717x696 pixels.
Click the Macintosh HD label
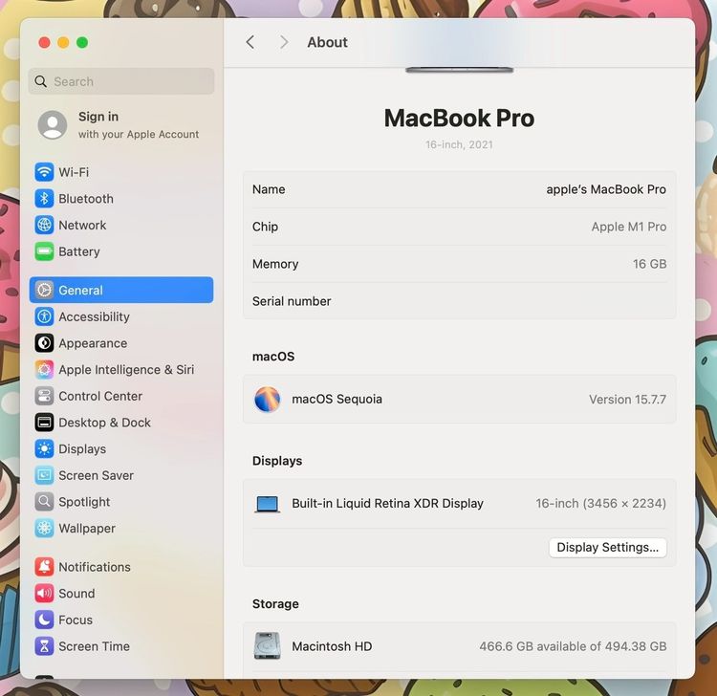332,646
